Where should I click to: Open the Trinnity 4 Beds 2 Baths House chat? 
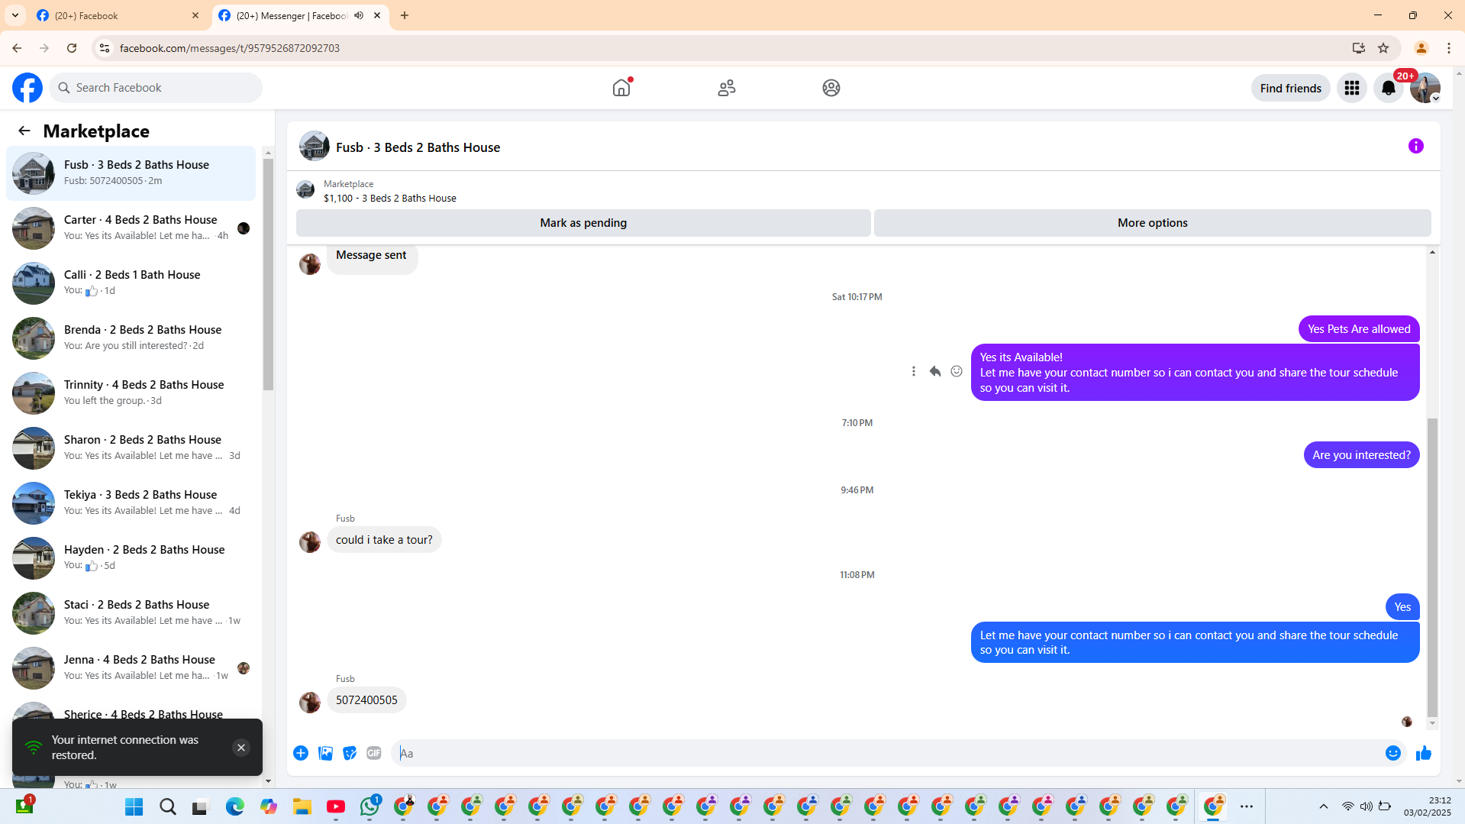[x=131, y=393]
